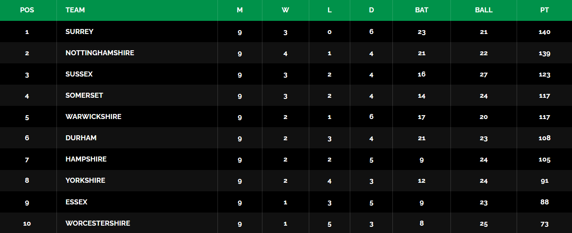Image resolution: width=572 pixels, height=233 pixels.
Task: Click Surrey's 140 points value
Action: 545,32
